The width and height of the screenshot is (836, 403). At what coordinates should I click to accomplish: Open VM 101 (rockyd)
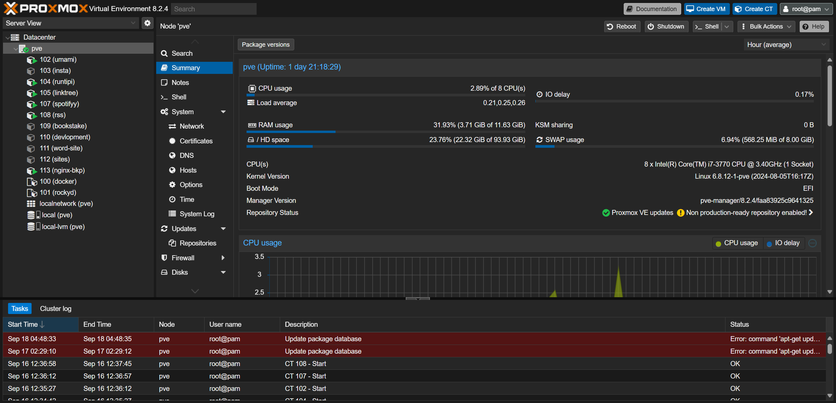pyautogui.click(x=58, y=192)
